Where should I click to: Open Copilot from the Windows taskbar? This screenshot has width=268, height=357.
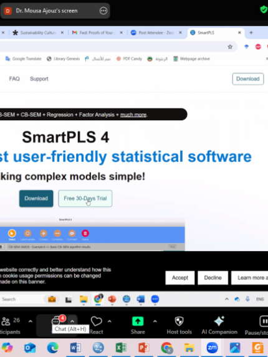coord(7,348)
